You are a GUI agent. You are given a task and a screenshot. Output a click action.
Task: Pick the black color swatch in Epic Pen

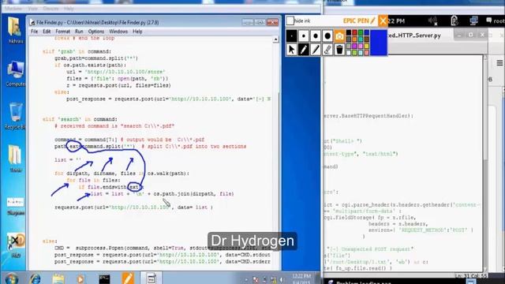[x=349, y=33]
